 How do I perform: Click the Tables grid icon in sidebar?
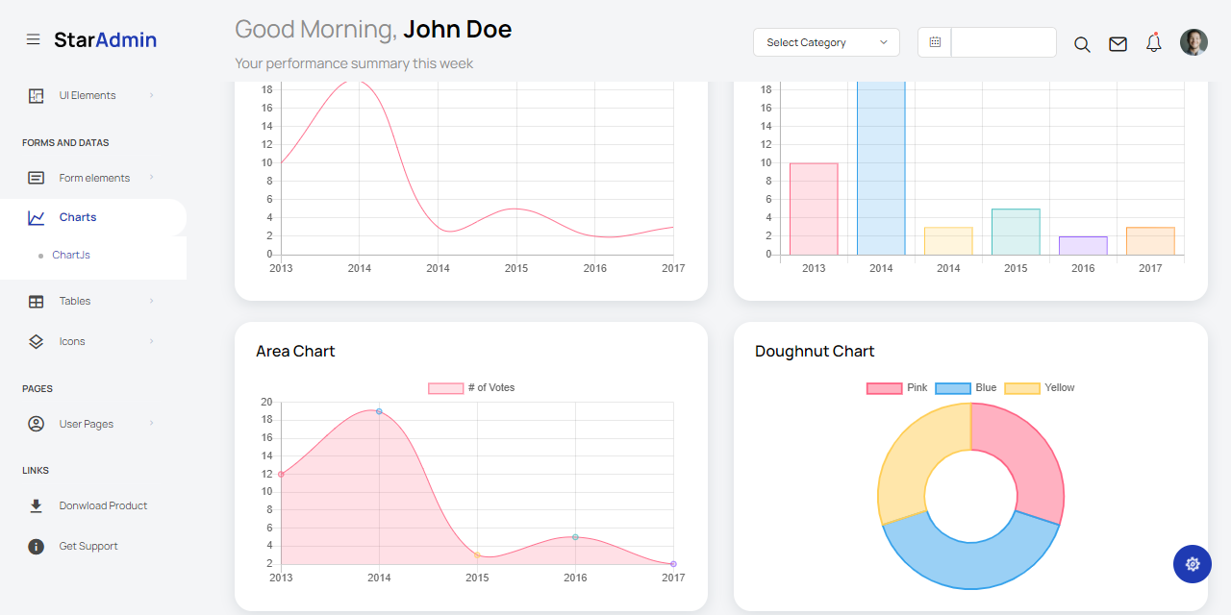36,301
